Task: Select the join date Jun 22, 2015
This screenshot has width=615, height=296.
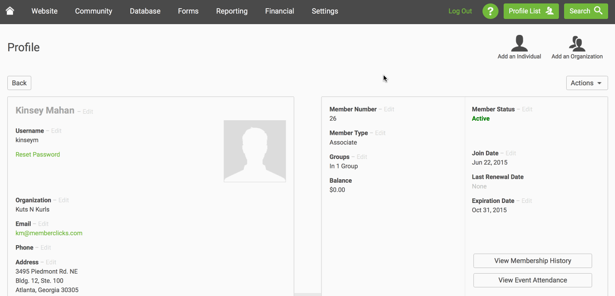Action: tap(489, 162)
